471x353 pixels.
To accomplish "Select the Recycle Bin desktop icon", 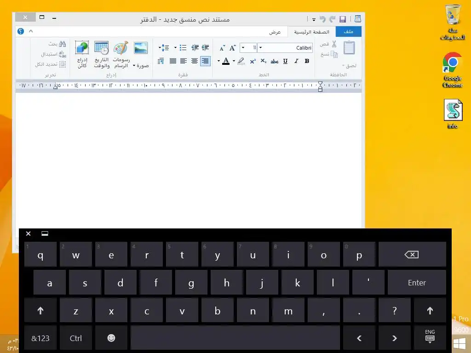I will tap(453, 23).
